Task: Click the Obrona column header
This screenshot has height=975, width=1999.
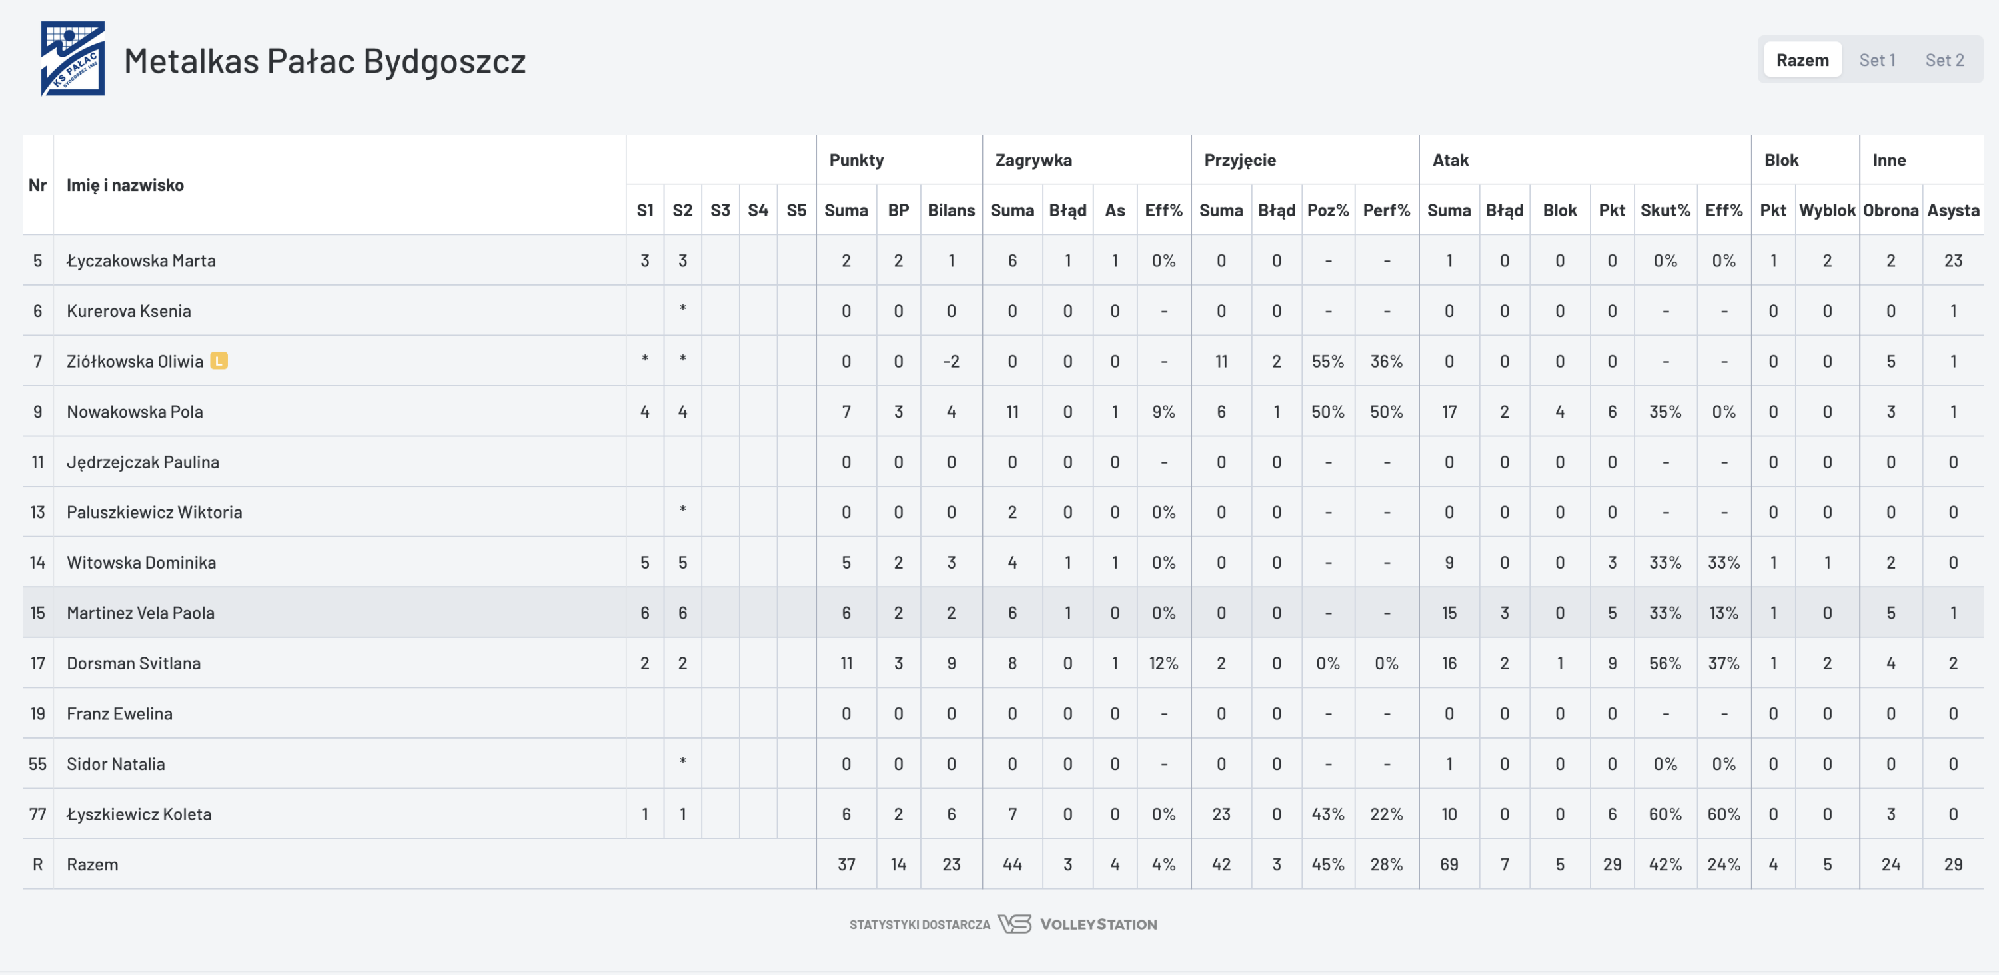Action: [1890, 210]
